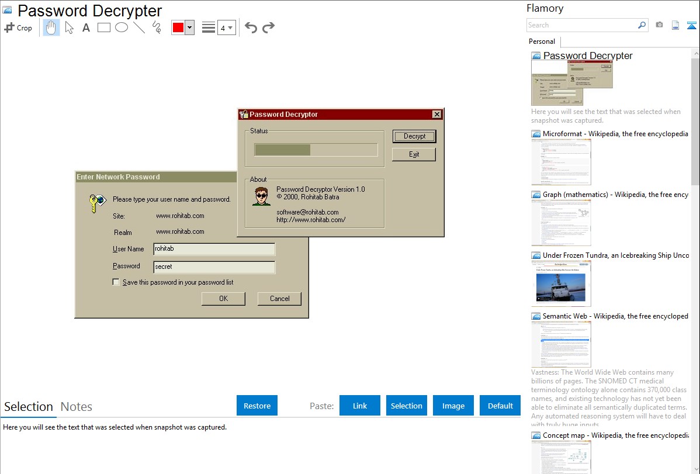Click the snapshot icon beside the page title

point(8,11)
